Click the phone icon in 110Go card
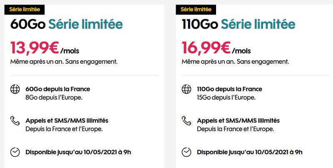This screenshot has height=168, width=333. [x=186, y=121]
